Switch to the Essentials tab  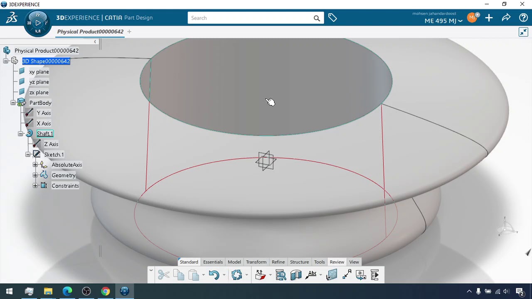pyautogui.click(x=213, y=262)
